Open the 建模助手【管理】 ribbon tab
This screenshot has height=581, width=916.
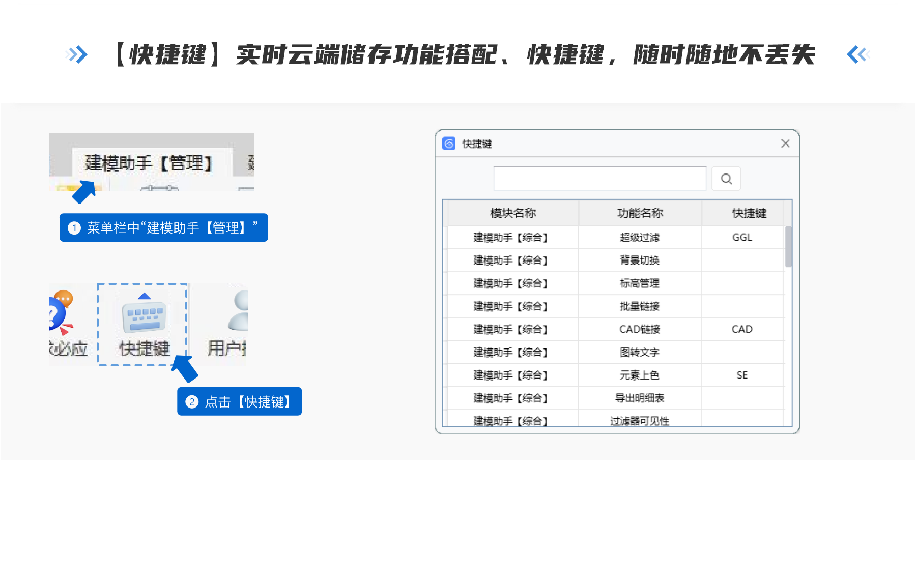(148, 163)
